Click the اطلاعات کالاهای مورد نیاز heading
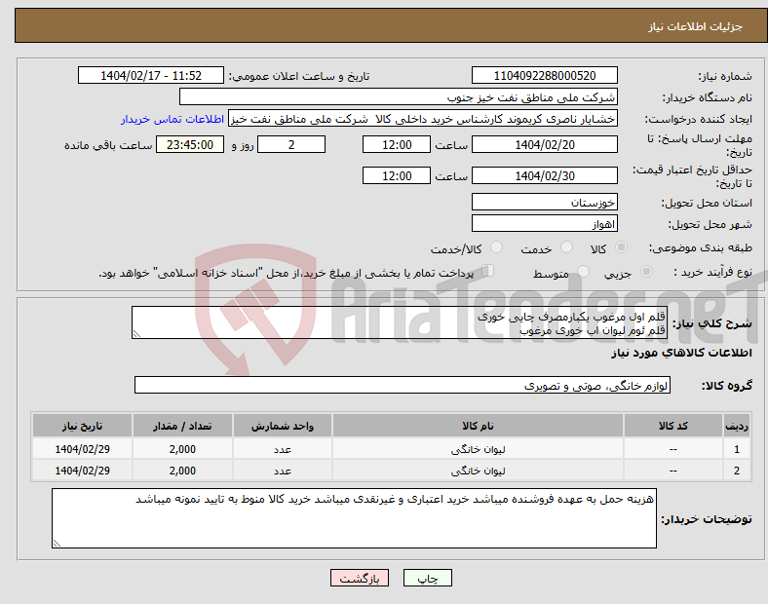Viewport: 768px width, 604px height. (x=681, y=353)
